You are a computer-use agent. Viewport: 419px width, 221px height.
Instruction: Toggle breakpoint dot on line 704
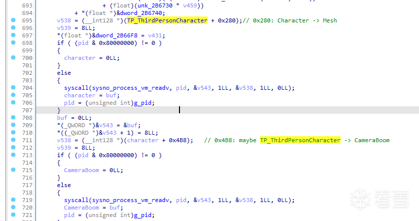pyautogui.click(x=13, y=87)
